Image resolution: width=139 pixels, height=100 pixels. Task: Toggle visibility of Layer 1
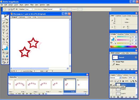coord(111,85)
